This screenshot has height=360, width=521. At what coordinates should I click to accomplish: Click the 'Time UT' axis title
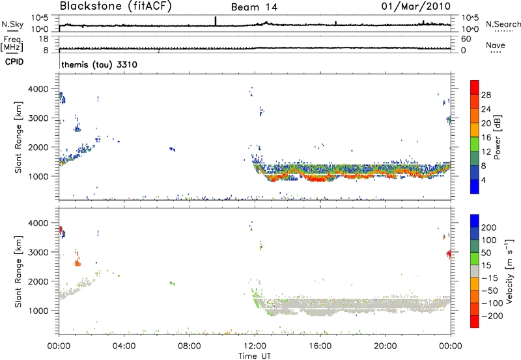(x=255, y=356)
